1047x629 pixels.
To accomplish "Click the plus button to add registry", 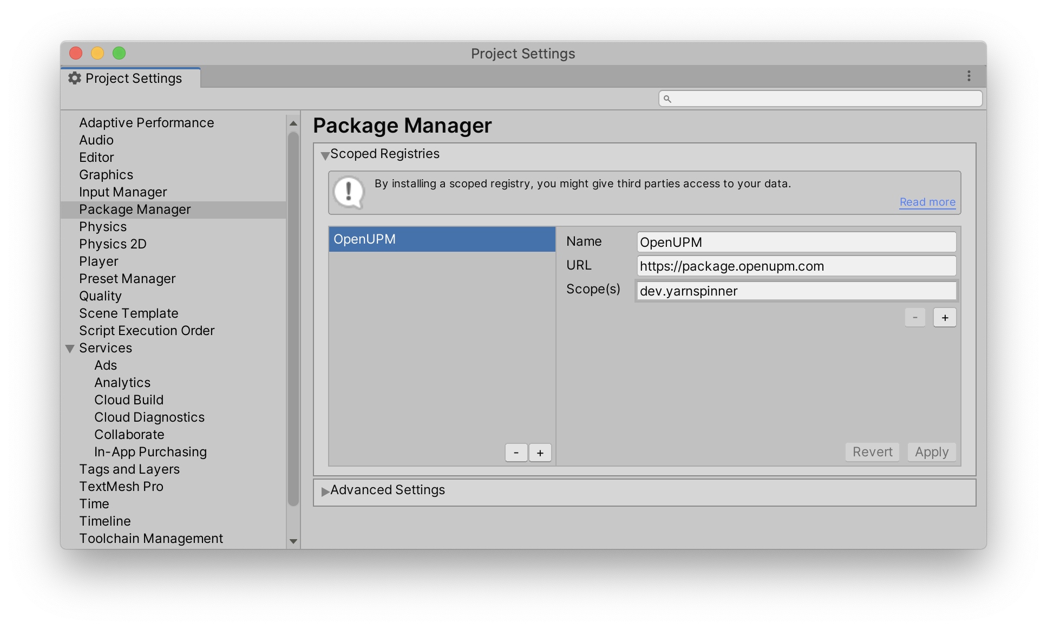I will coord(540,453).
